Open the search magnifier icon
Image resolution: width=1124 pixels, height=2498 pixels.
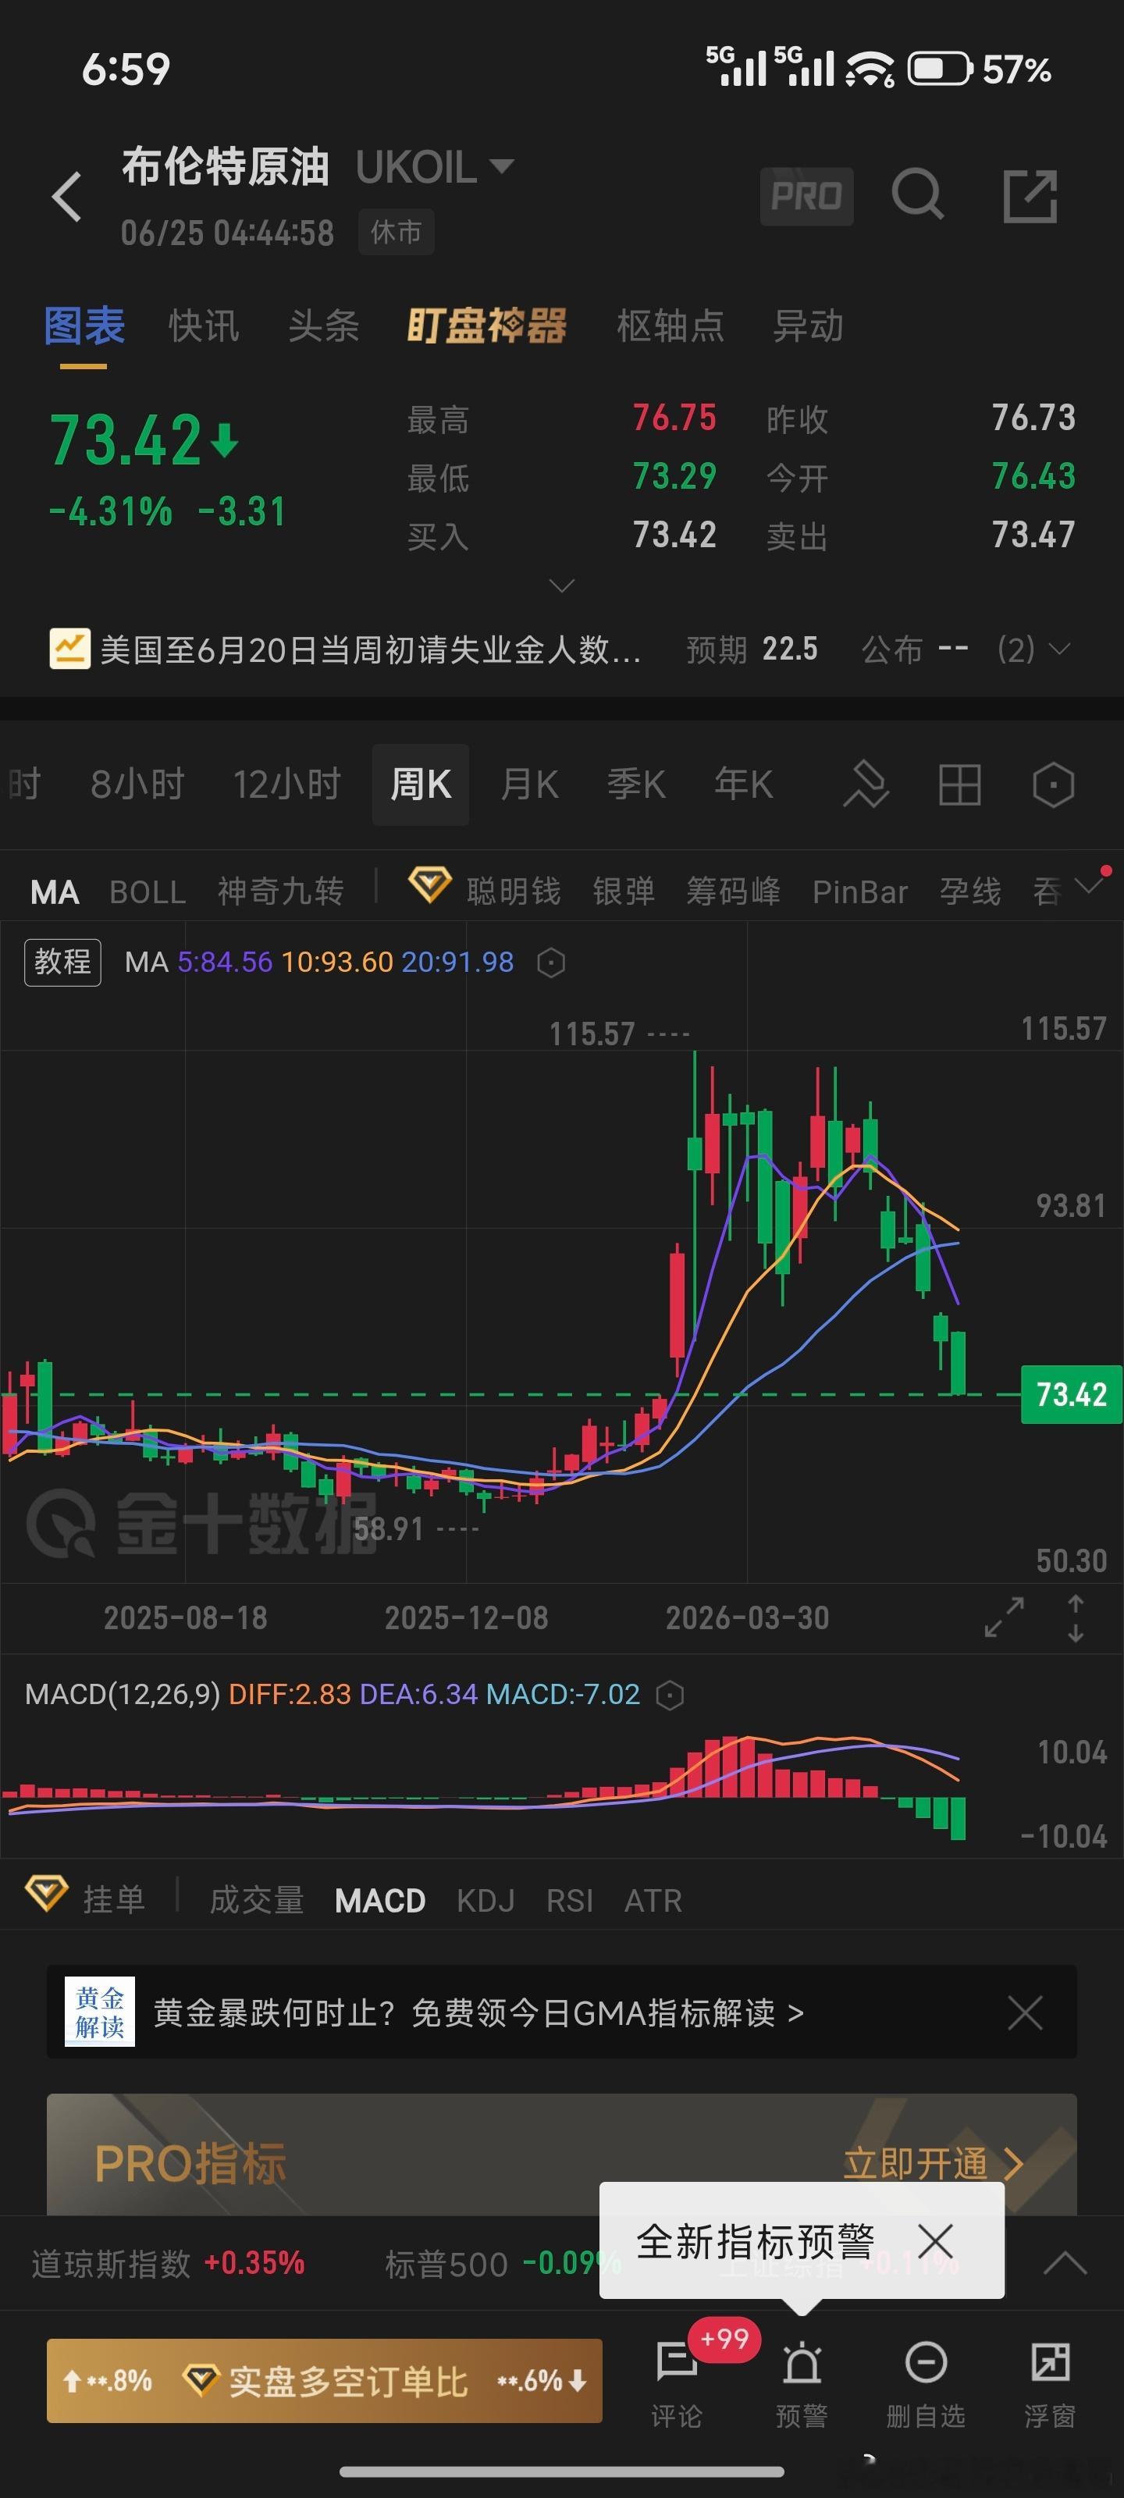click(x=917, y=195)
